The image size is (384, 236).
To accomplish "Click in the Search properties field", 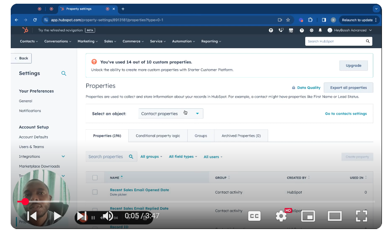I will tap(111, 157).
